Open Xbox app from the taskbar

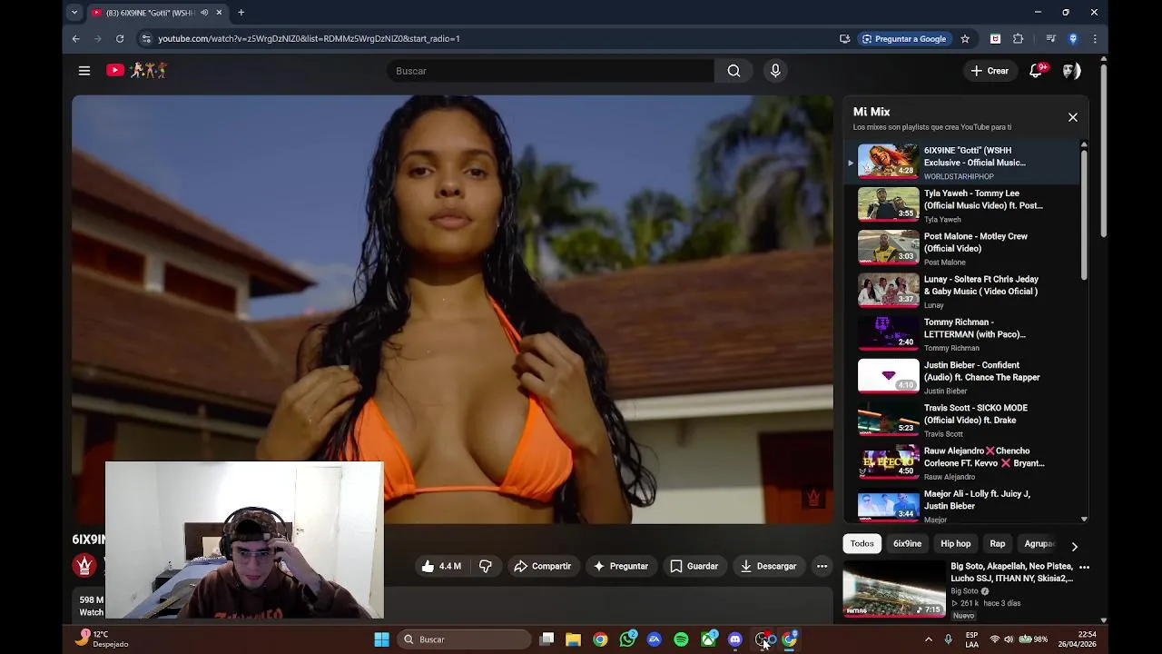click(708, 639)
